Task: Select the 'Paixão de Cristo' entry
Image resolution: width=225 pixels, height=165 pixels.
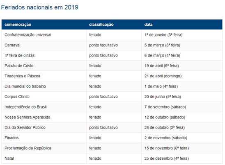Action: (19, 66)
